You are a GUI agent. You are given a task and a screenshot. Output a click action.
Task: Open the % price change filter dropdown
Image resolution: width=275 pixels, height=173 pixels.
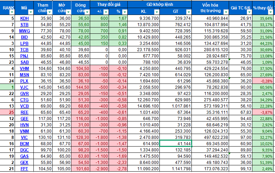(x=125, y=12)
